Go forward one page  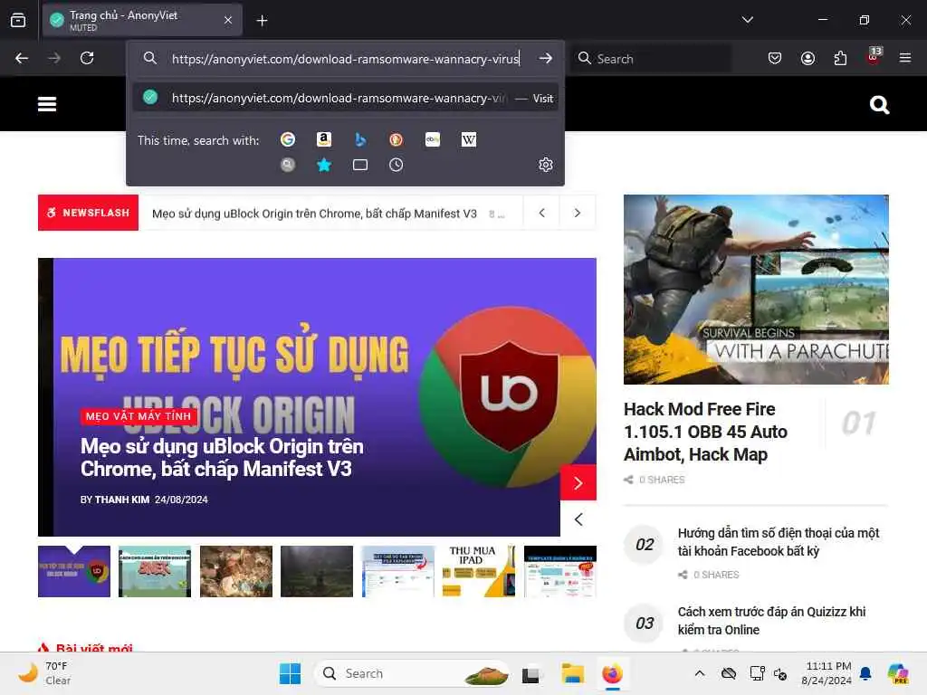[x=54, y=58]
